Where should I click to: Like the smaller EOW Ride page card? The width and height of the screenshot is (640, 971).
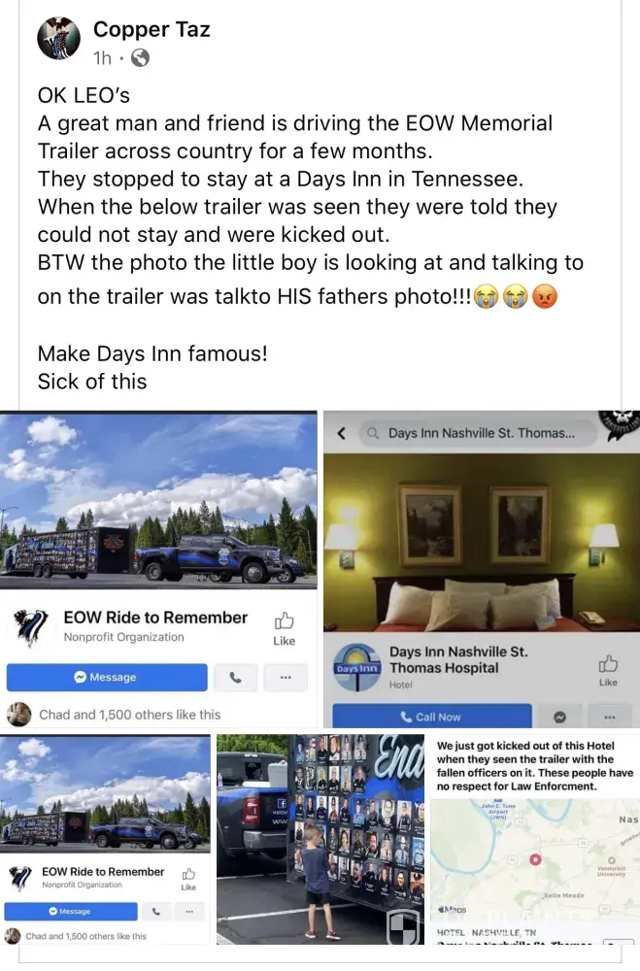188,879
